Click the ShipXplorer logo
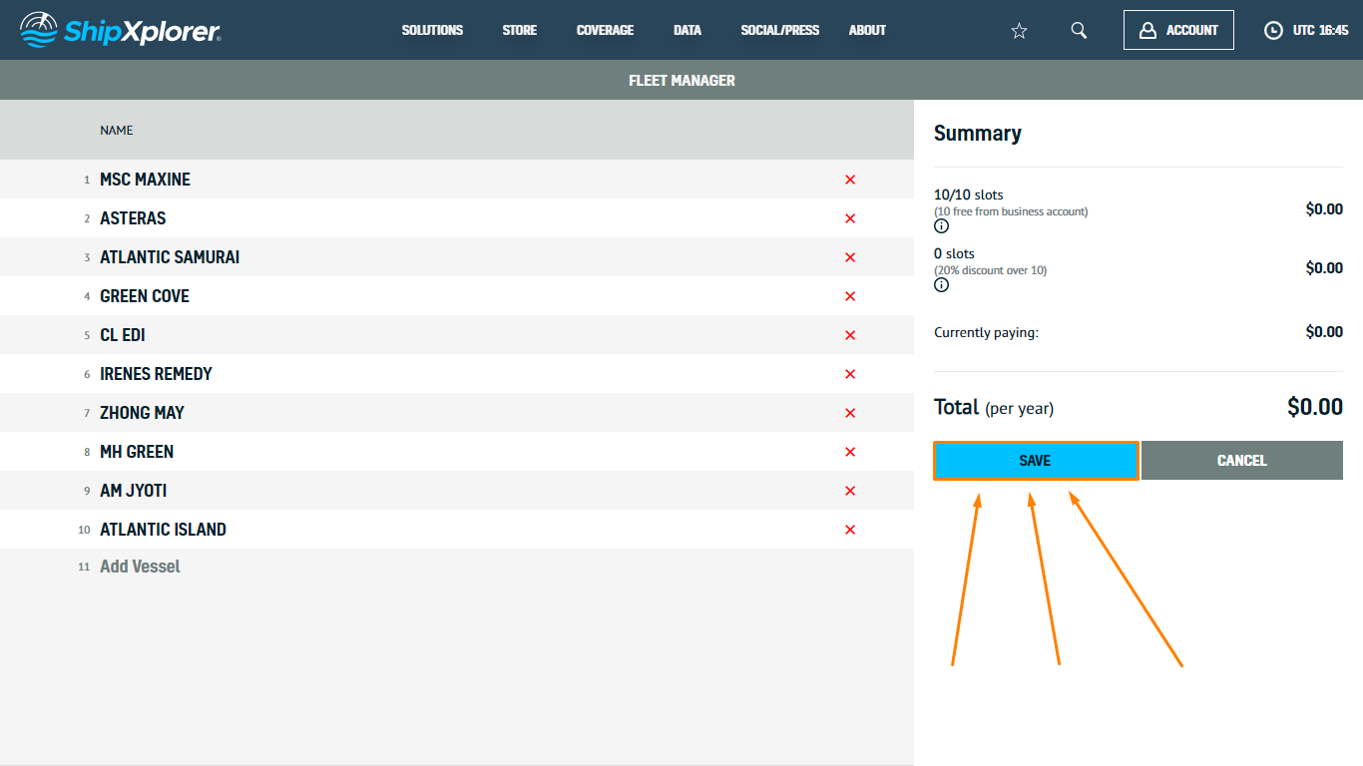 121,30
